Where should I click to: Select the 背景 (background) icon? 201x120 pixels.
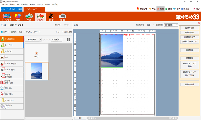[18, 17]
